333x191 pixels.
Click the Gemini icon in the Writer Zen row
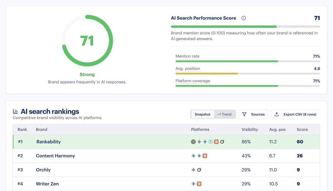point(193,184)
